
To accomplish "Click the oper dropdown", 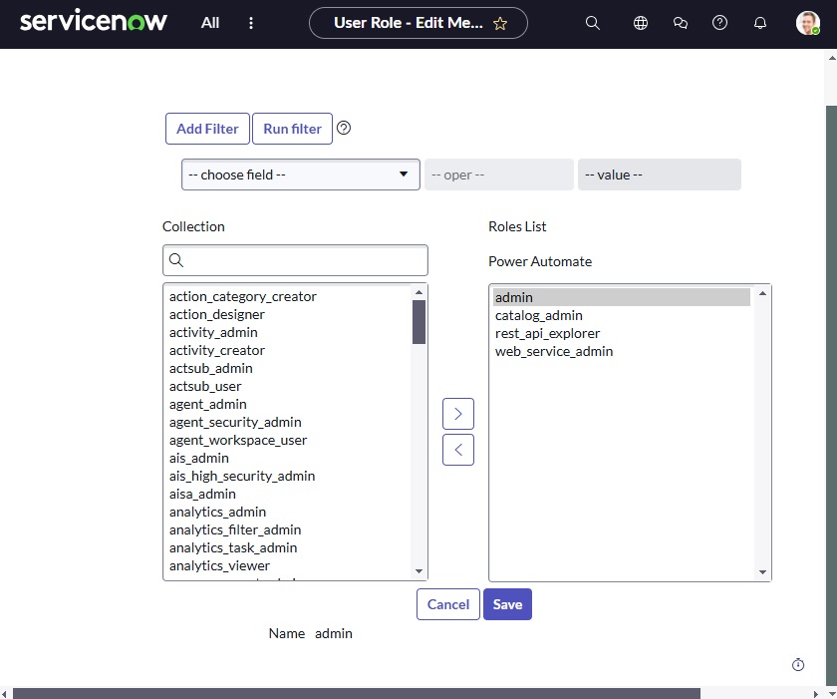I will 498,174.
